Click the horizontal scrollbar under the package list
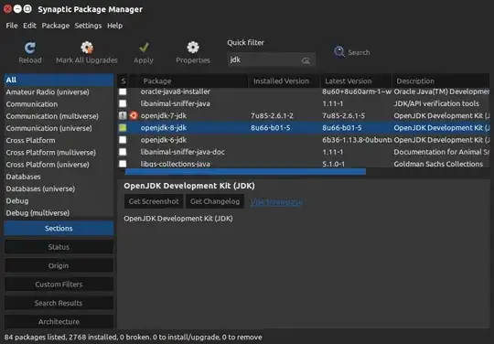Image resolution: width=494 pixels, height=344 pixels. (x=245, y=172)
